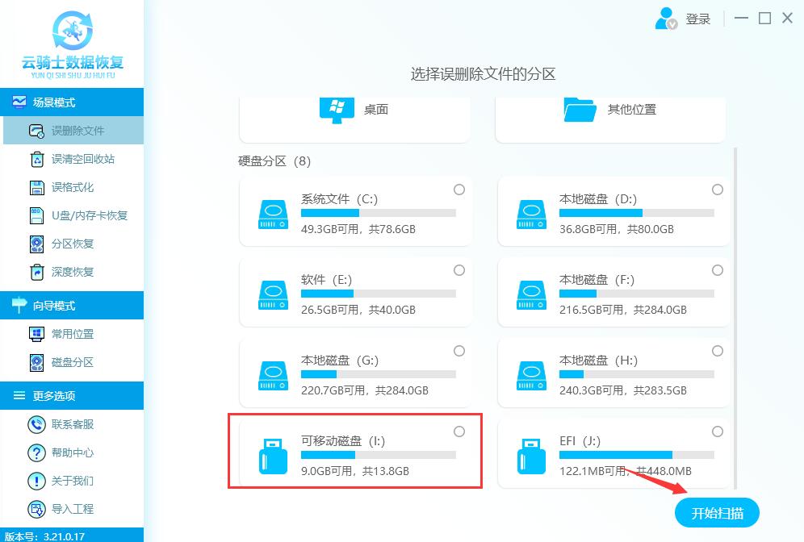Open 深度恢复 from the sidebar

73,272
